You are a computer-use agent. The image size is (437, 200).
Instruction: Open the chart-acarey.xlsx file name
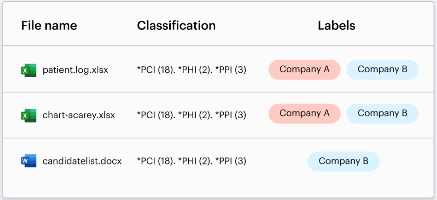79,115
